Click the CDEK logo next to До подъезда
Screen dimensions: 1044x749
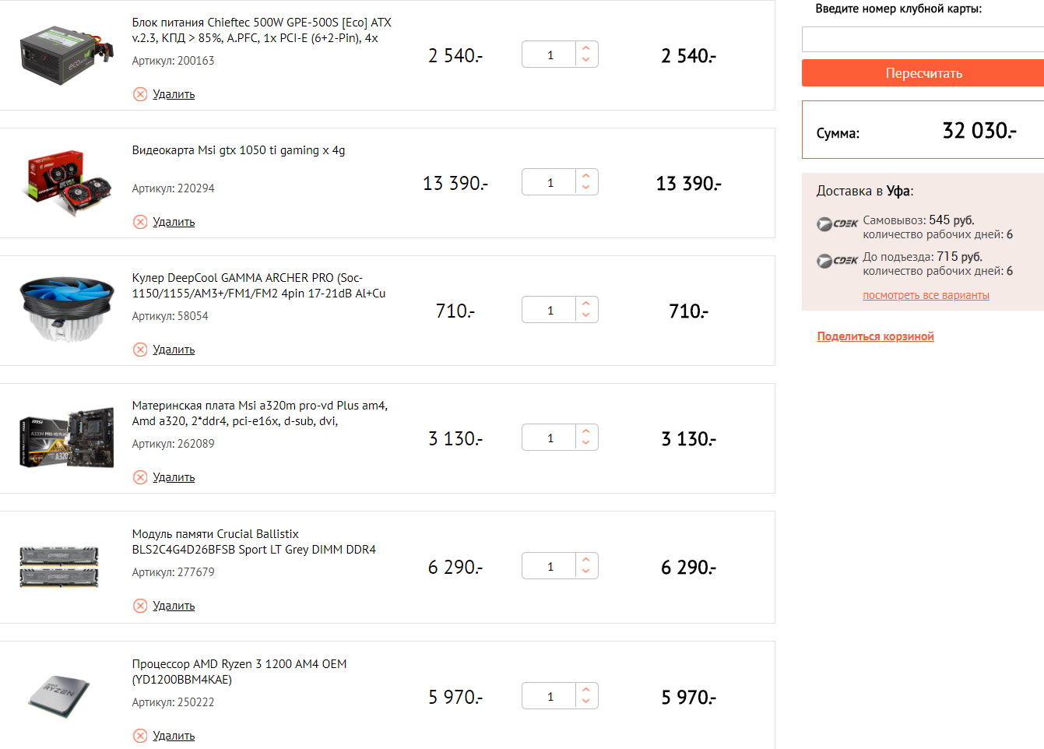pyautogui.click(x=837, y=261)
